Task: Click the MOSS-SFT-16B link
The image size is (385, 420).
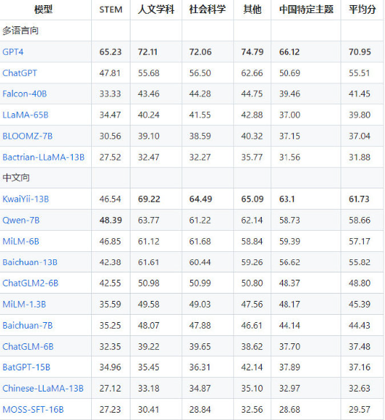Action: (x=33, y=410)
